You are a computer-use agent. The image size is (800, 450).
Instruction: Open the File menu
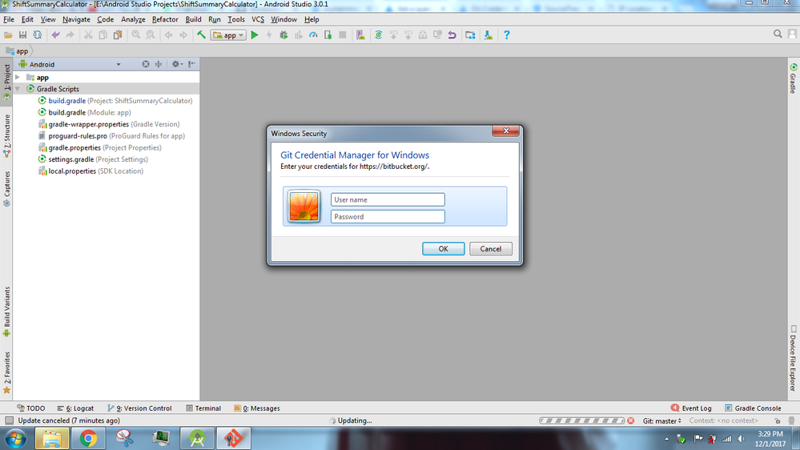(x=9, y=19)
